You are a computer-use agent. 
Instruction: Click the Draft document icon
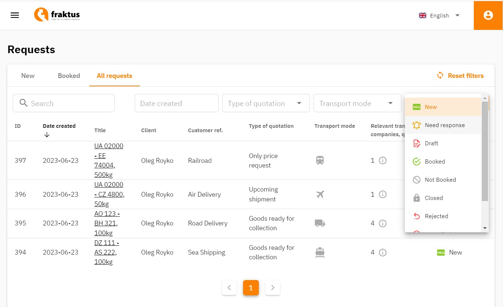(416, 143)
